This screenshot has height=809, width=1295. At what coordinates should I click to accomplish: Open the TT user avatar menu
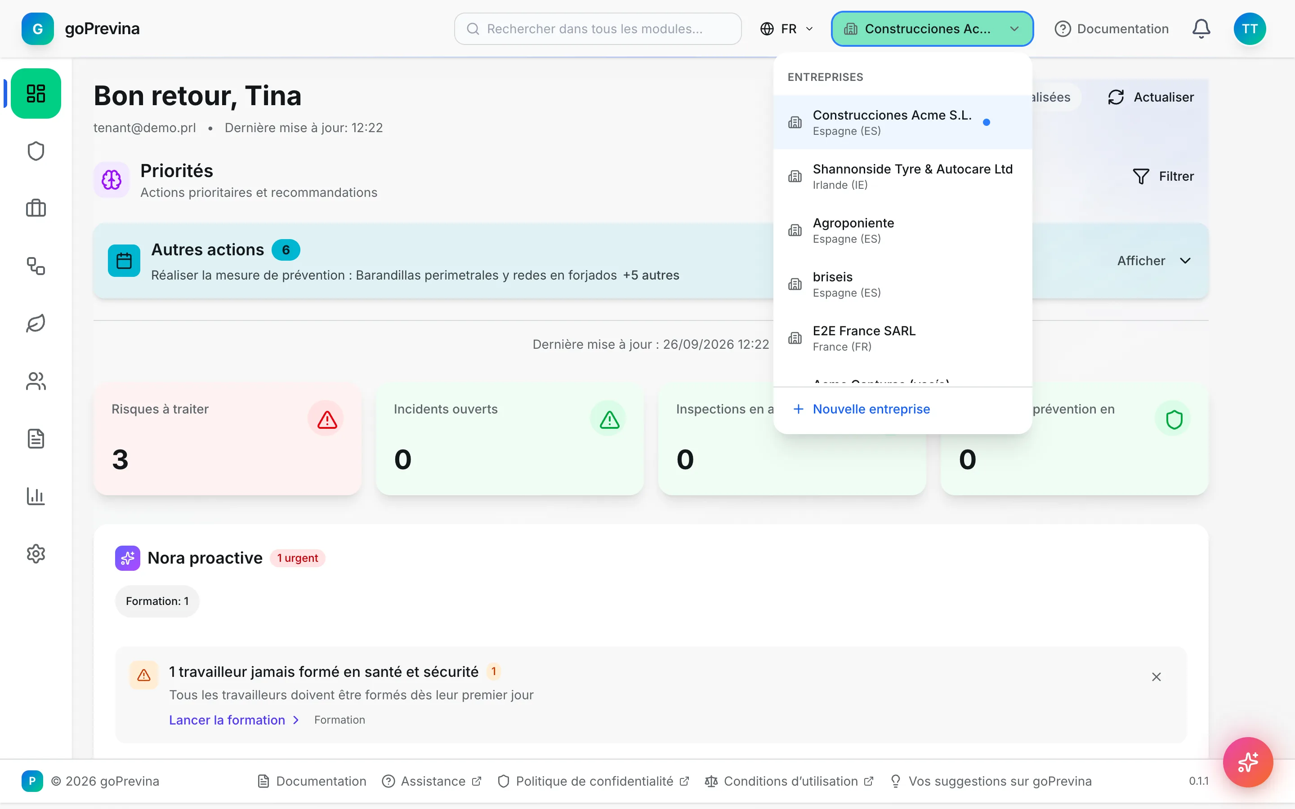pyautogui.click(x=1250, y=29)
